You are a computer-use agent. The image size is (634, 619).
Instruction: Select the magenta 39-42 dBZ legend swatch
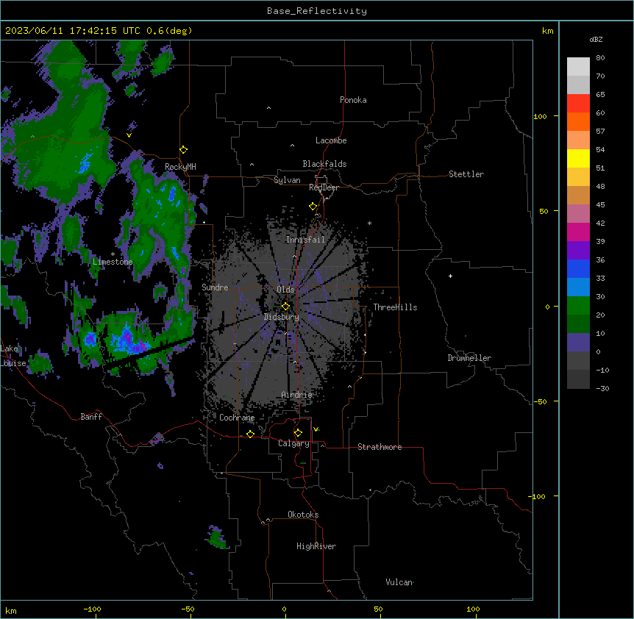578,232
